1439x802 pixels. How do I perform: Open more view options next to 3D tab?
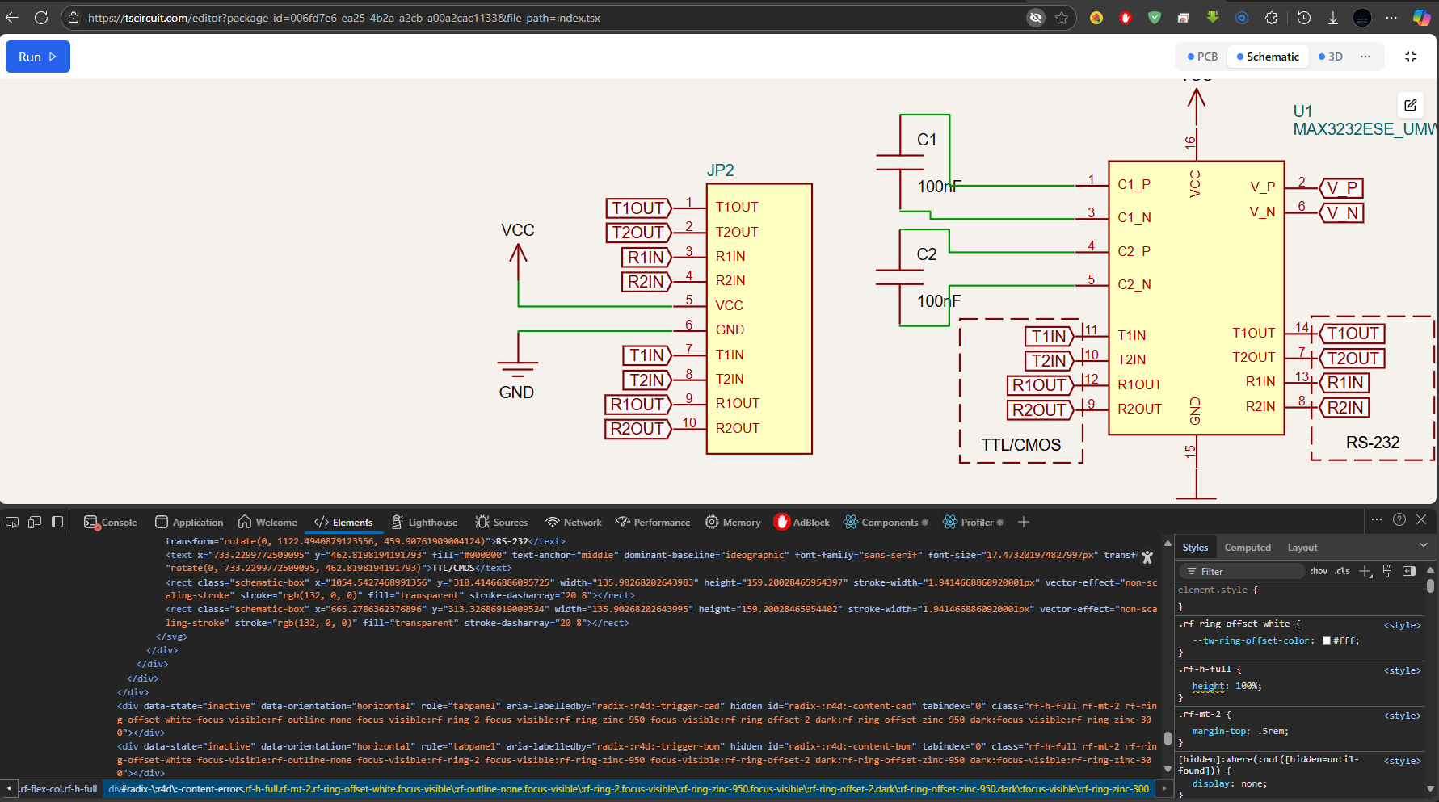pos(1365,57)
